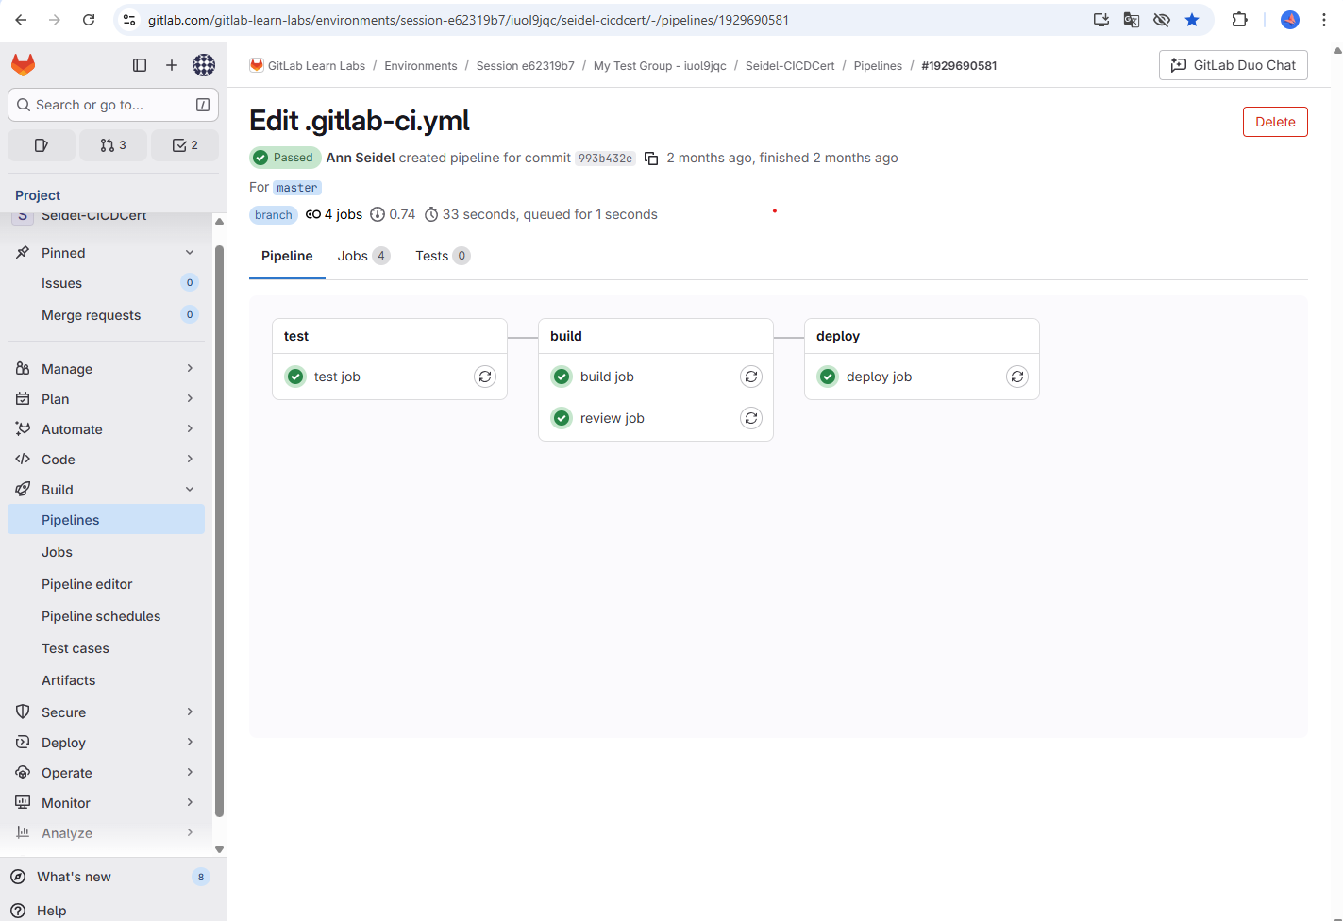
Task: Retry the build job
Action: pyautogui.click(x=750, y=377)
